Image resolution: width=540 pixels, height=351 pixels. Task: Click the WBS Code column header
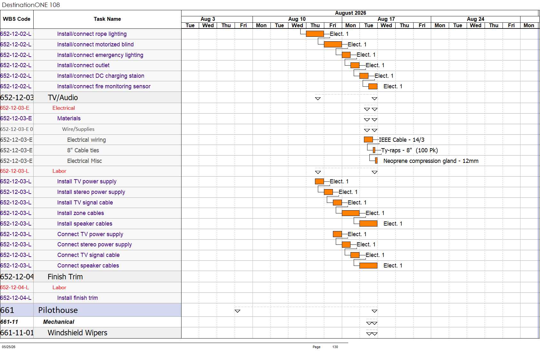coord(17,19)
